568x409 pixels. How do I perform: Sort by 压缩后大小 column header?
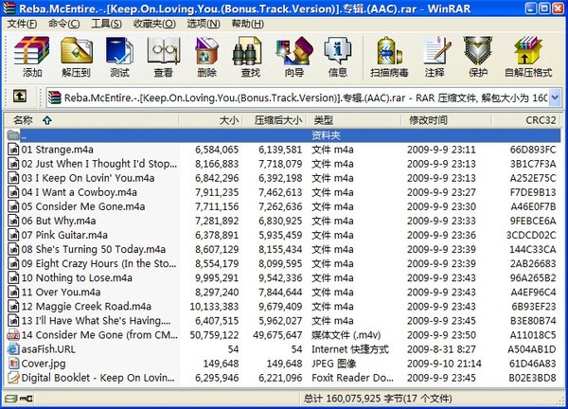(275, 120)
